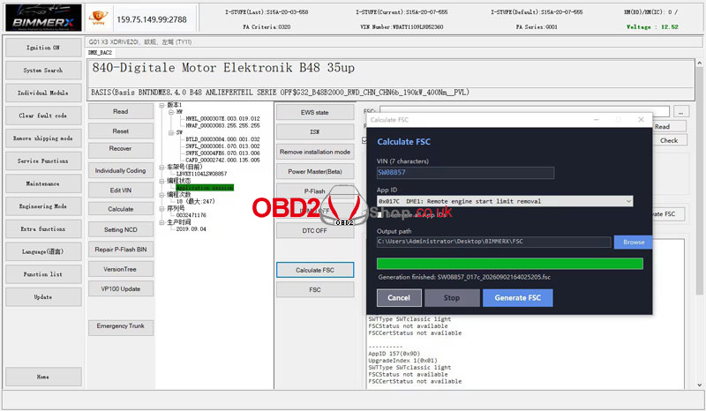Click the BIMMERX logo

click(x=43, y=18)
